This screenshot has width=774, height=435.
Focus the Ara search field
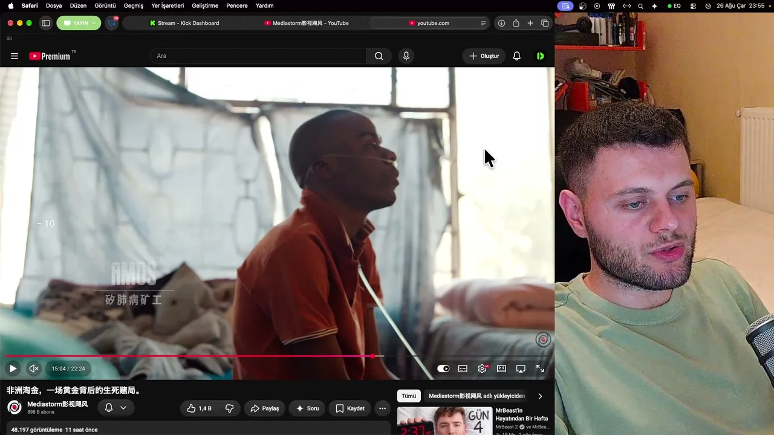tap(258, 56)
